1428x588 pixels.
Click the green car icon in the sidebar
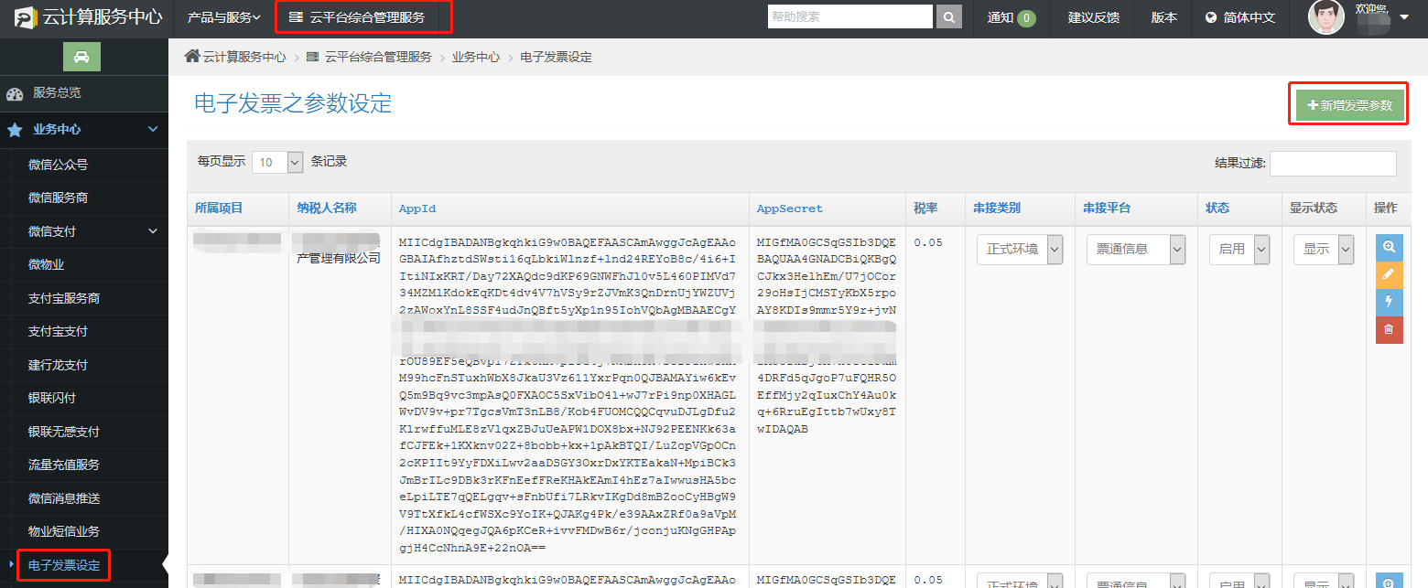click(81, 56)
